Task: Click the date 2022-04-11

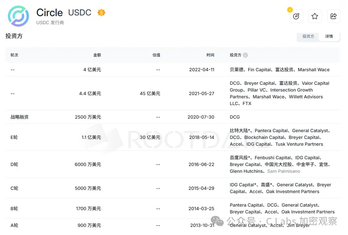Action: point(202,70)
